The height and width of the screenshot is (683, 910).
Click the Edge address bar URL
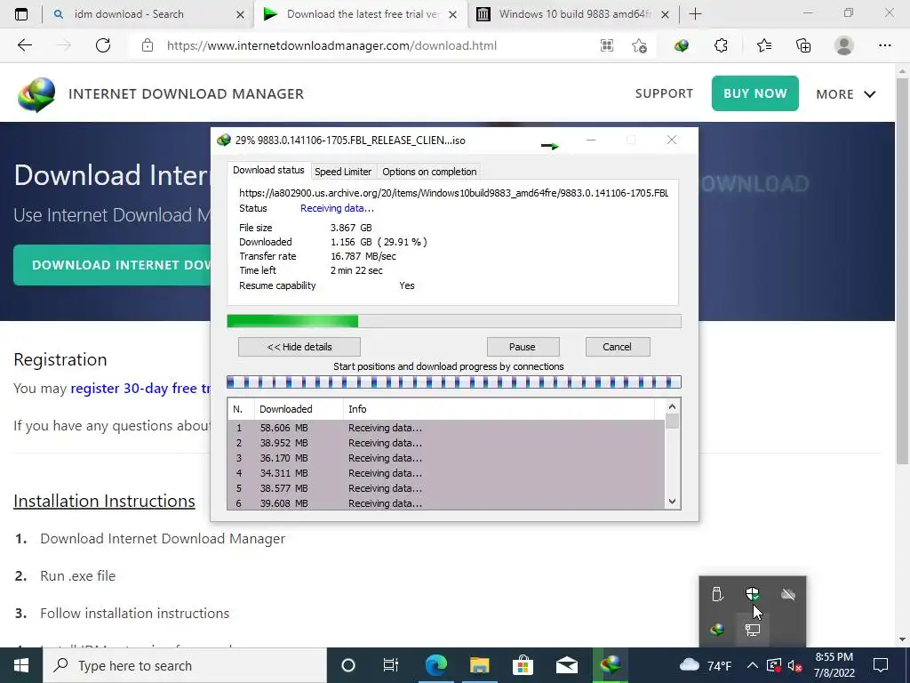(332, 45)
